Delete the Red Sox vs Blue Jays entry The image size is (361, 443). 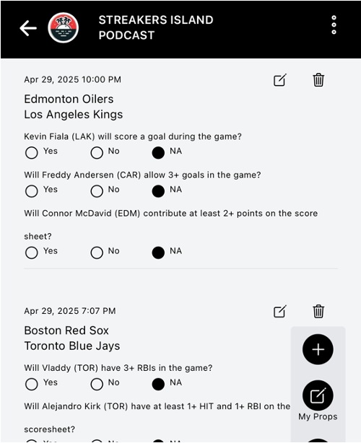click(318, 312)
